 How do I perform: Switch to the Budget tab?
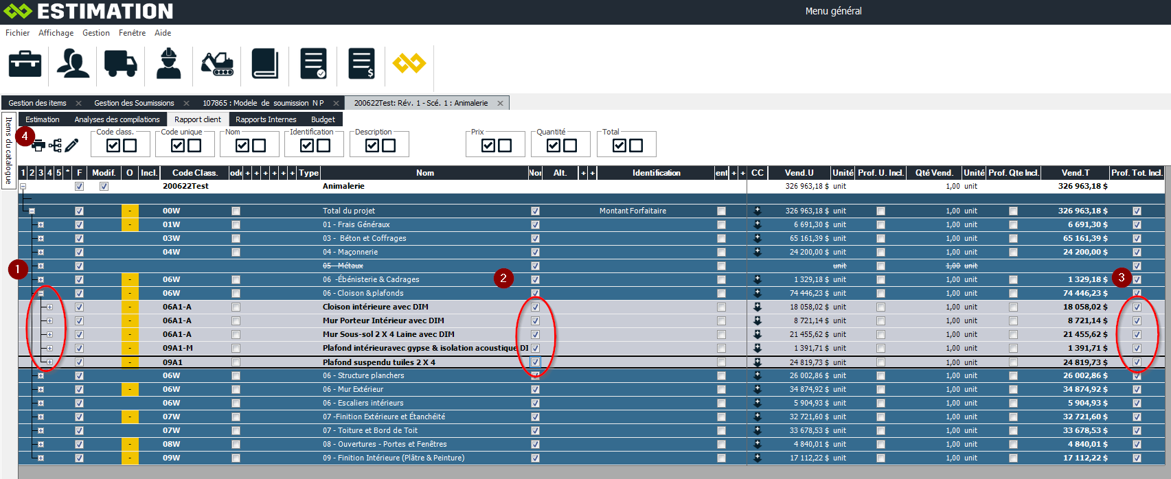323,119
